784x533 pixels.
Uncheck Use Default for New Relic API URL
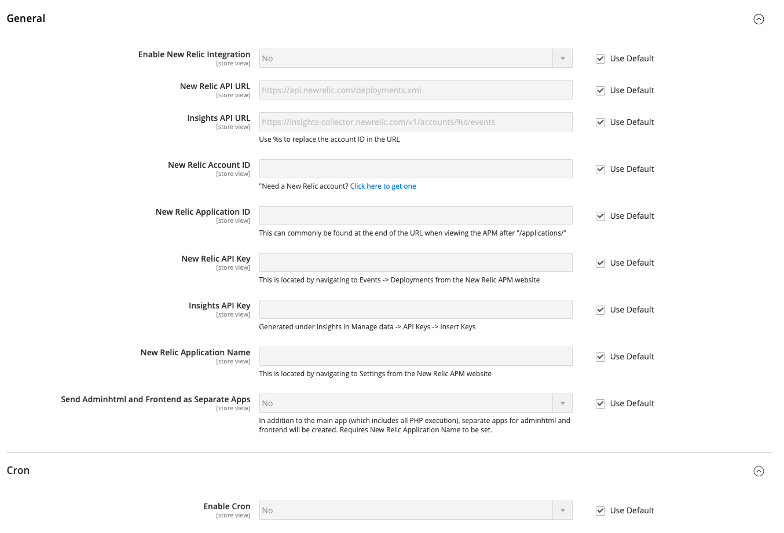(x=600, y=90)
